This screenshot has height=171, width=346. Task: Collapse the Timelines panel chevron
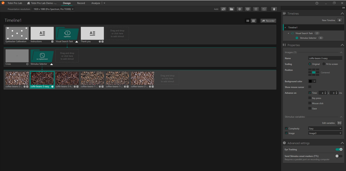click(x=342, y=14)
